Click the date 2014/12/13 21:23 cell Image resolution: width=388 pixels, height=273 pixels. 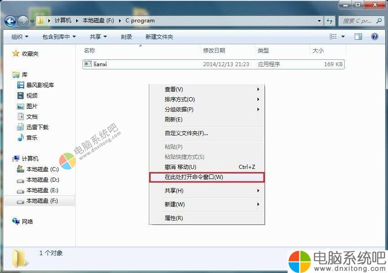[226, 64]
